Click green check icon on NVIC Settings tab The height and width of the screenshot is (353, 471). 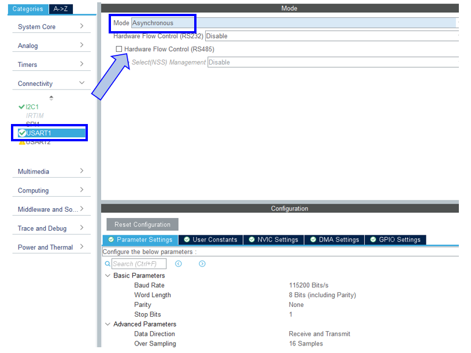pos(252,239)
